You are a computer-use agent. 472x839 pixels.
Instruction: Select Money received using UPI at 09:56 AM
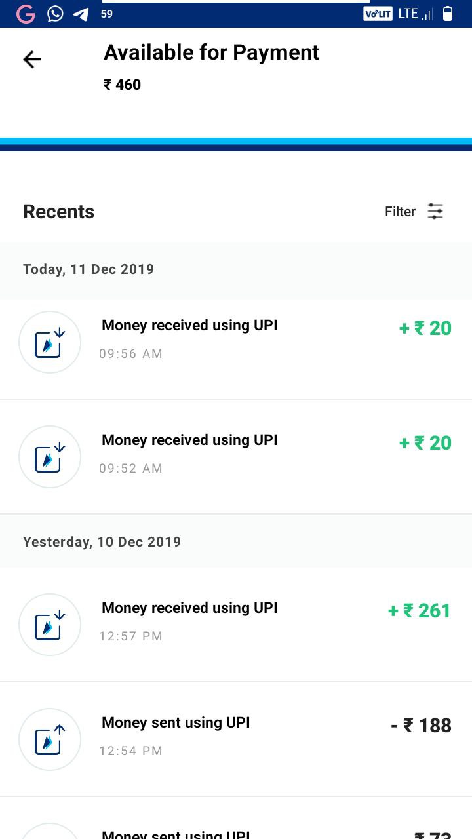[x=236, y=342]
